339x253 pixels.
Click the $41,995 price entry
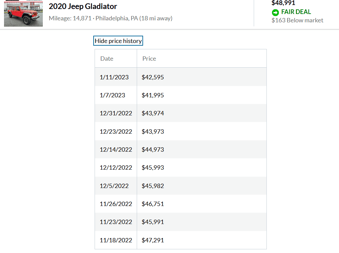[153, 95]
